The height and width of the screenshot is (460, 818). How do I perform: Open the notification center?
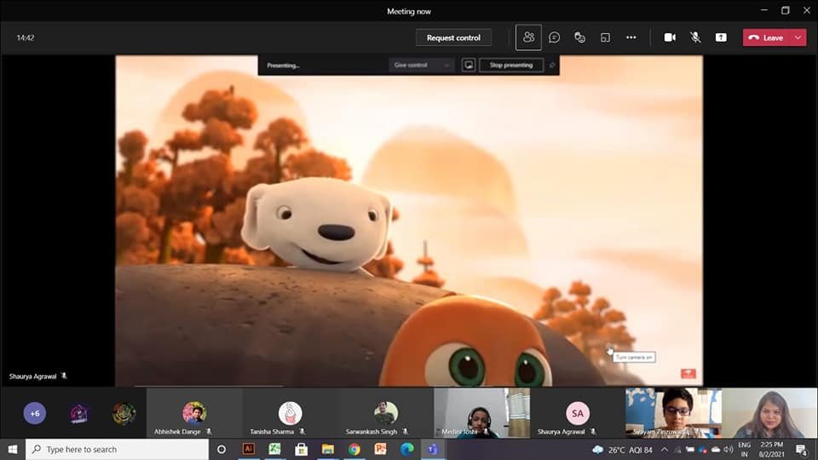point(801,450)
